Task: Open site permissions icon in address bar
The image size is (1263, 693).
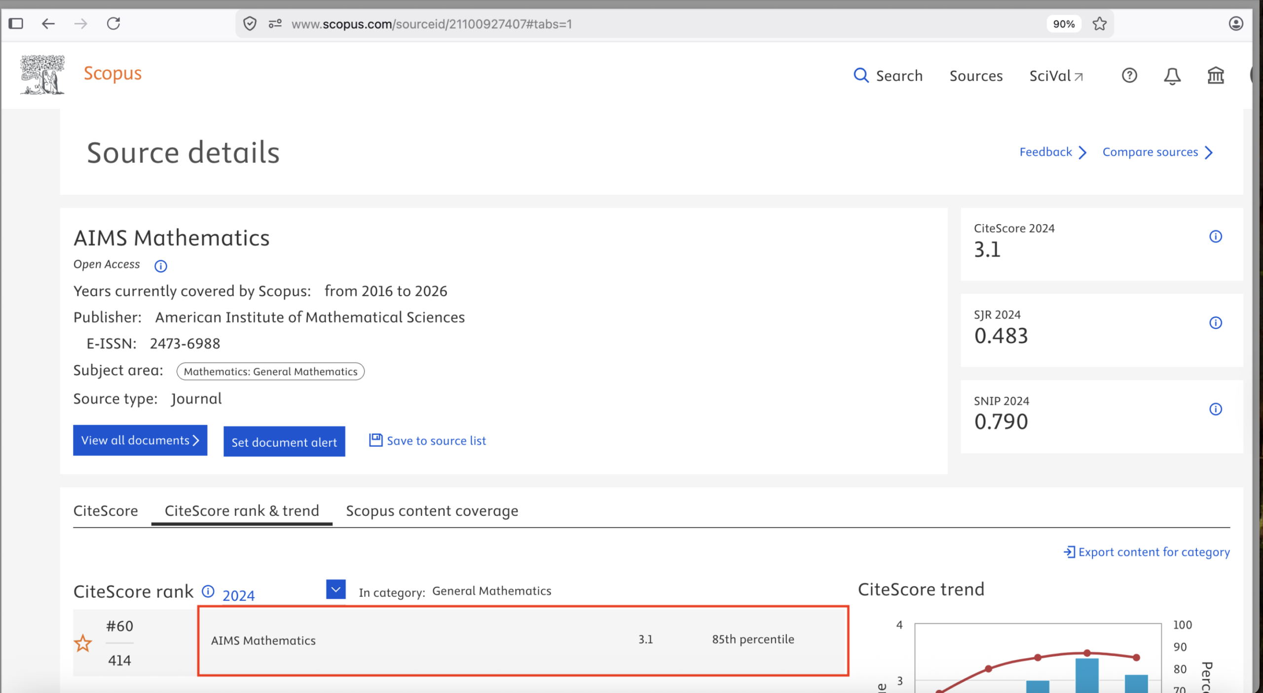Action: tap(275, 24)
